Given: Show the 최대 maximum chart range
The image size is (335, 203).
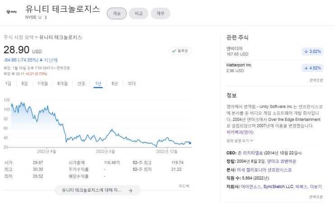Looking at the screenshot, I should [x=132, y=83].
